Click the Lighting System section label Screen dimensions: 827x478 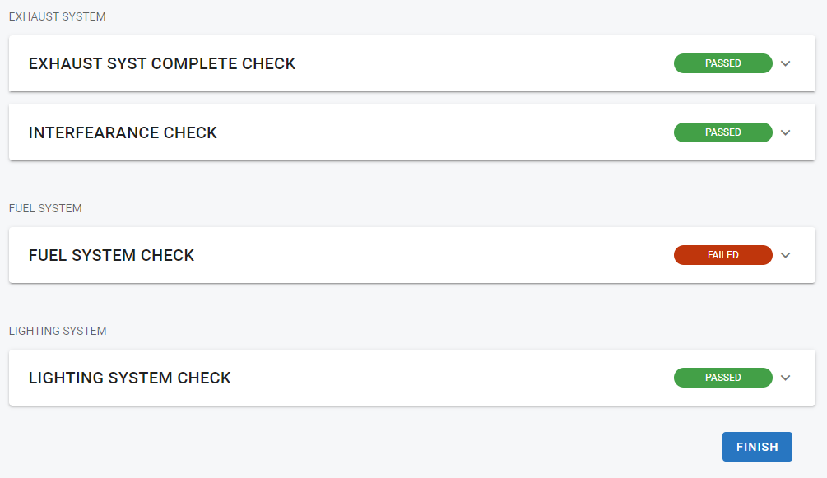(x=58, y=331)
